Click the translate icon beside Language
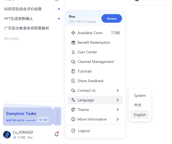The width and height of the screenshot is (172, 144). point(73,100)
